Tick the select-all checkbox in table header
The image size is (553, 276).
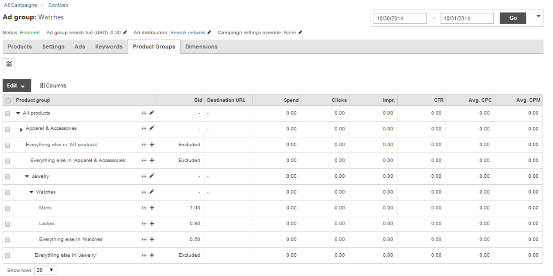(8, 101)
